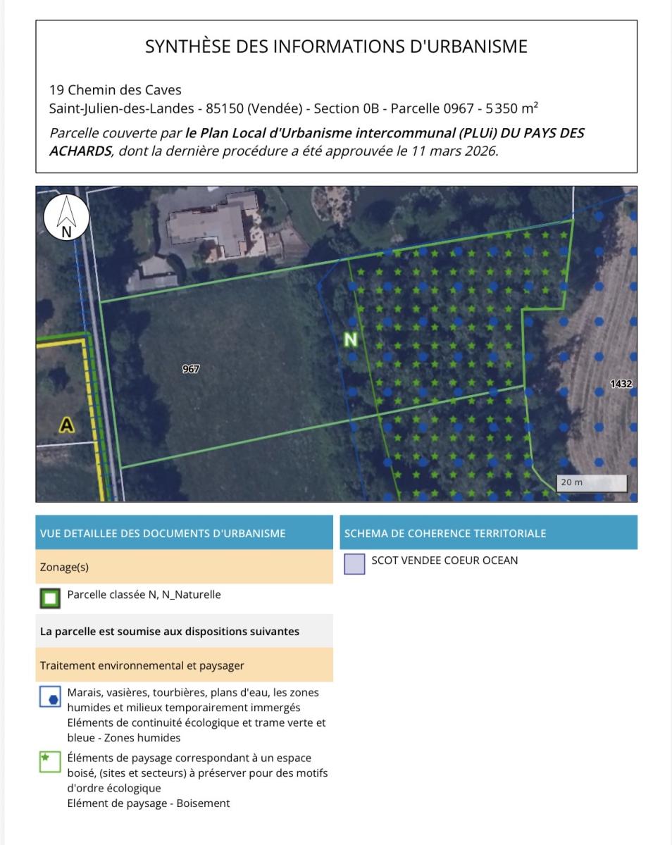This screenshot has height=845, width=672.
Task: Open the Vue détaillée des documents d'urbanisme header
Action: coord(184,533)
